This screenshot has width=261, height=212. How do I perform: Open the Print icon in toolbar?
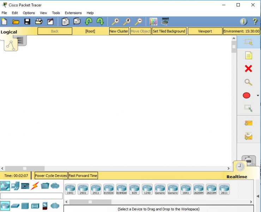coord(39,22)
